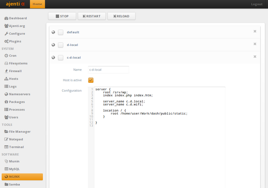The image size is (268, 188).
Task: Remove the d-local host using X icon
Action: click(255, 44)
